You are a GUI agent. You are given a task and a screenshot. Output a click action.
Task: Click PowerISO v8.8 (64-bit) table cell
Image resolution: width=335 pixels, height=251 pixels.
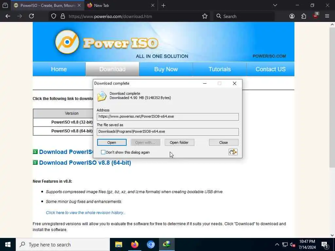63,131
